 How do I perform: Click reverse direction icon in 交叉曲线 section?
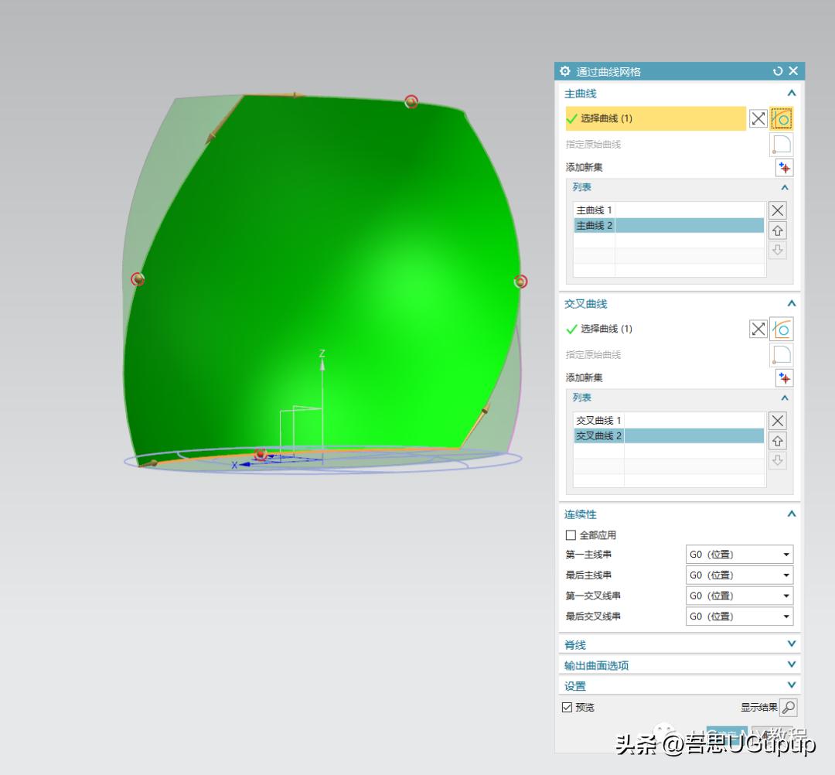tap(758, 329)
